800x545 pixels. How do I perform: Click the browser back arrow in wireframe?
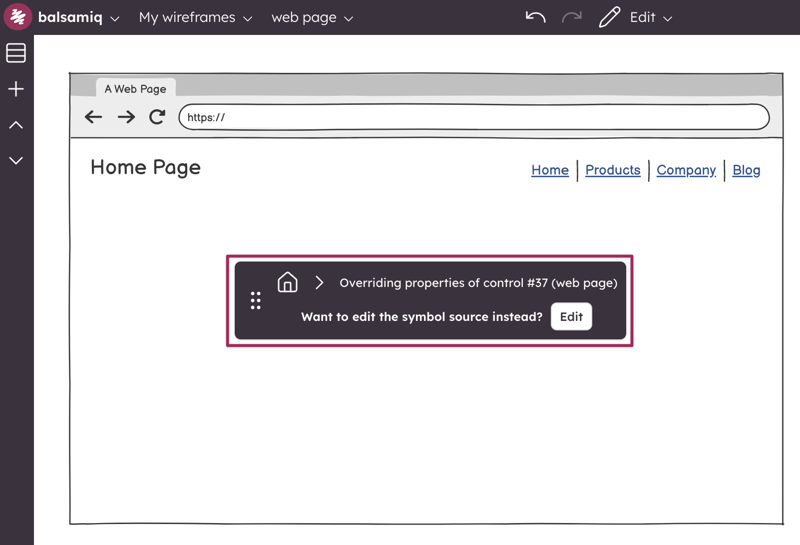pyautogui.click(x=93, y=117)
